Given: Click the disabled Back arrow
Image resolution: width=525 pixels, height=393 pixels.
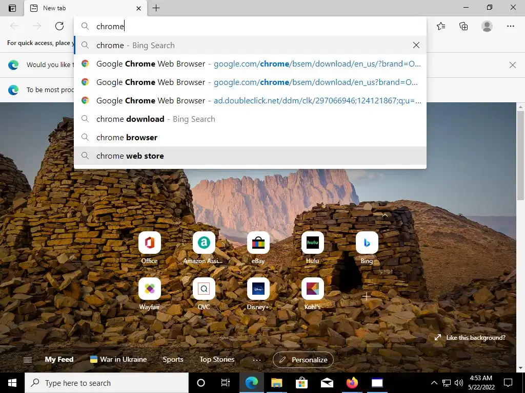Looking at the screenshot, I should tap(14, 26).
